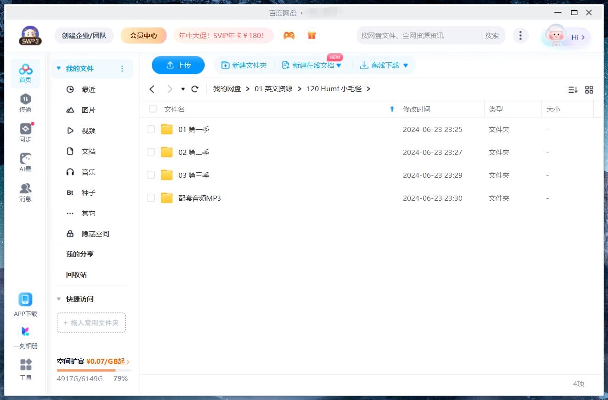
Task: Check the 01 第一季 folder checkbox
Action: click(151, 129)
